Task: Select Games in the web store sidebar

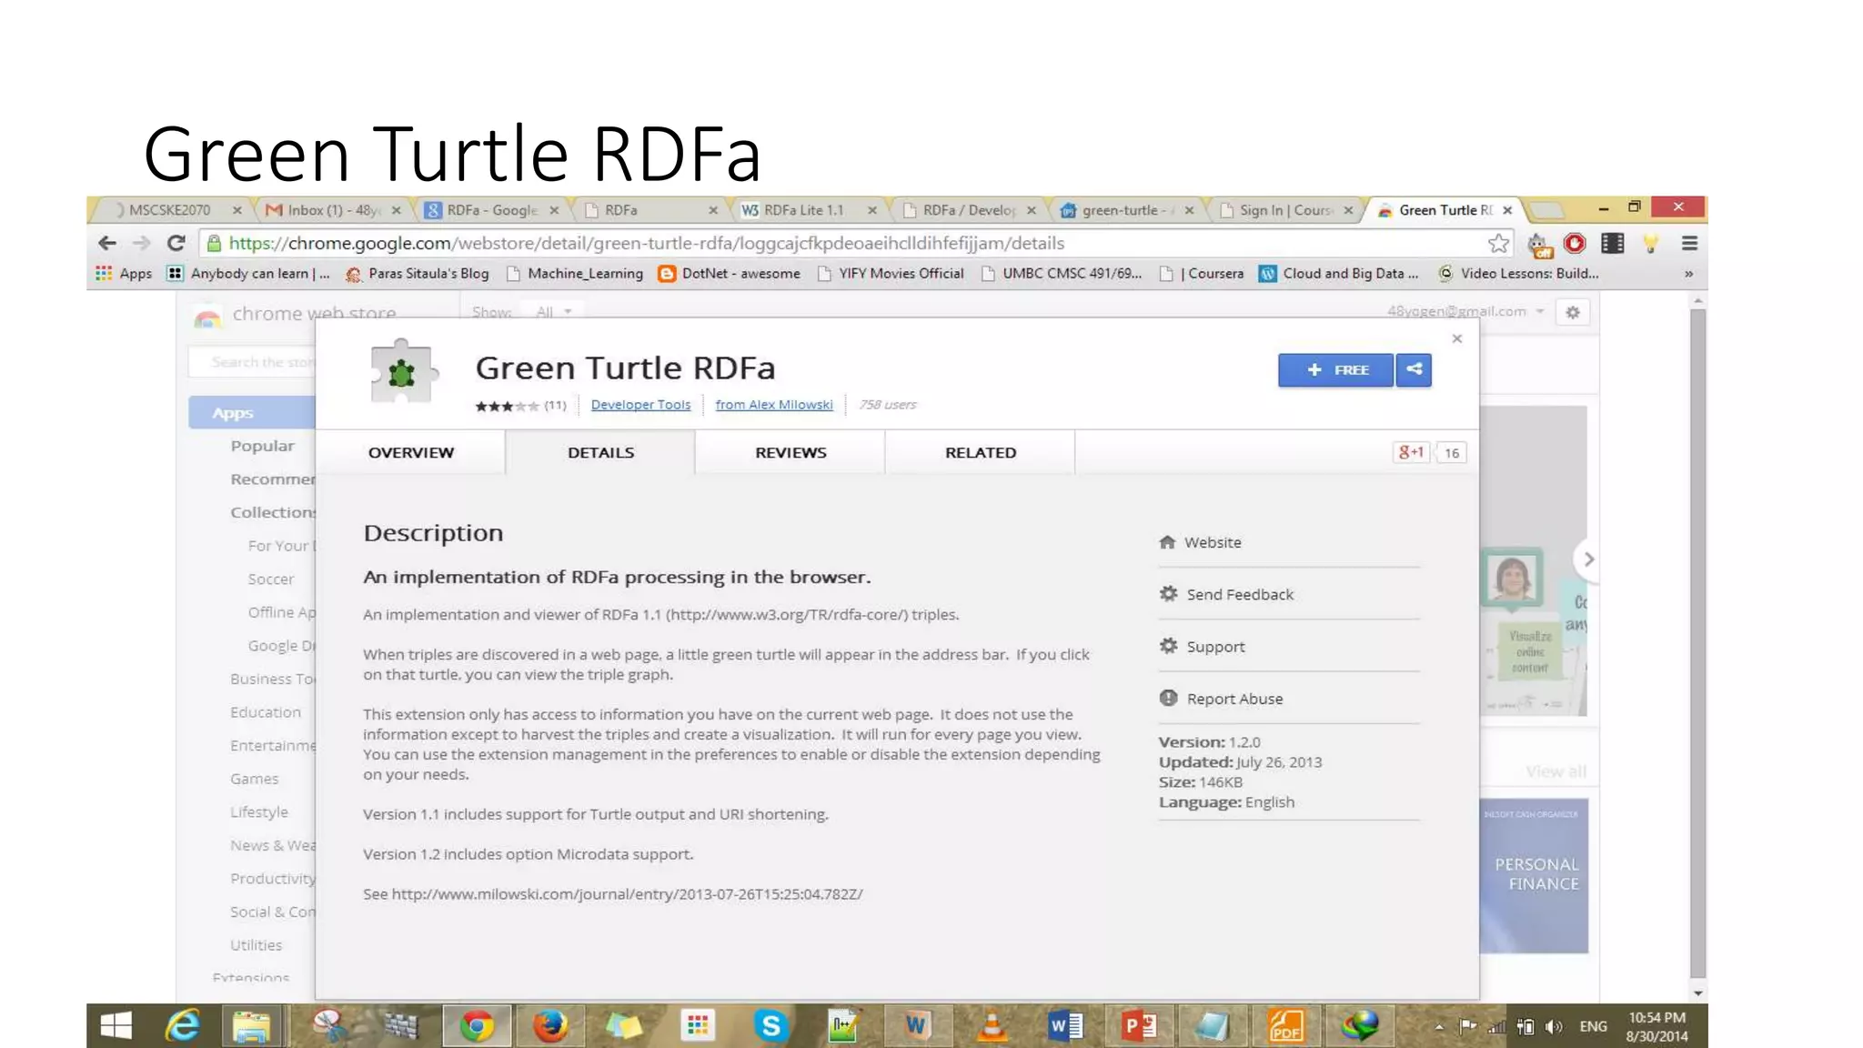Action: coord(255,779)
